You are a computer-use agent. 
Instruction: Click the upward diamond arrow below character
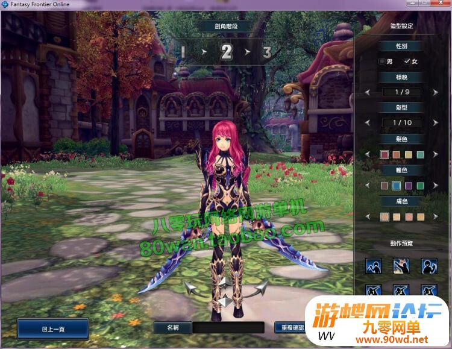pos(224,282)
